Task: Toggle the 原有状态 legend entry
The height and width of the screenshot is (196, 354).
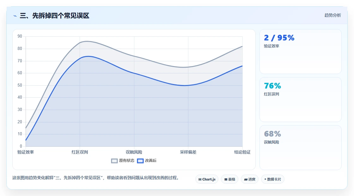Action: [123, 161]
